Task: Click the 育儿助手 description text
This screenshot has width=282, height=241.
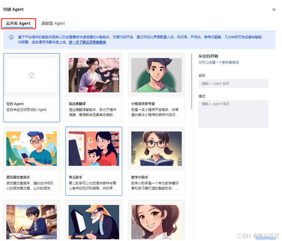Action: pos(92,186)
